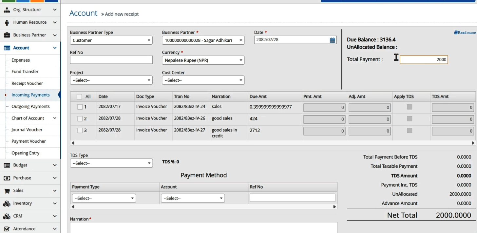Image resolution: width=477 pixels, height=233 pixels.
Task: Select checkbox for invoice row 3
Action: (80, 130)
